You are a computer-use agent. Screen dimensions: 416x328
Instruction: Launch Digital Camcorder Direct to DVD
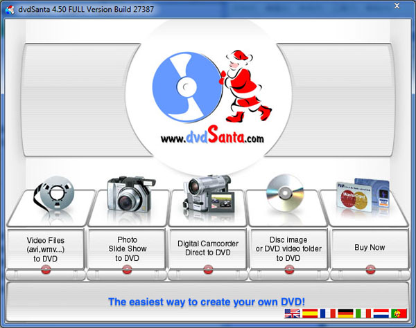(207, 248)
